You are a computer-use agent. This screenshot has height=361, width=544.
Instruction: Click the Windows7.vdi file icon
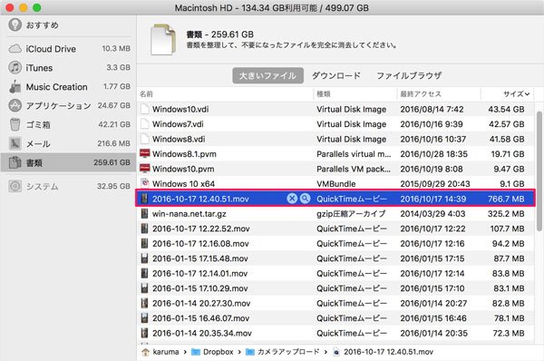coord(145,124)
